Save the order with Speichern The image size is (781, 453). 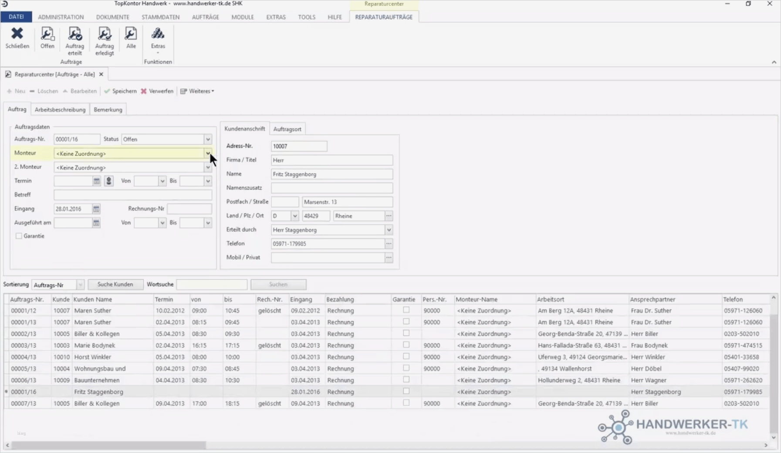(x=120, y=91)
